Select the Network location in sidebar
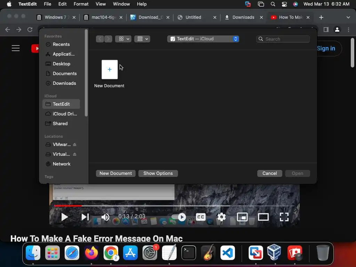Screen dimensions: 356x267 (61, 164)
